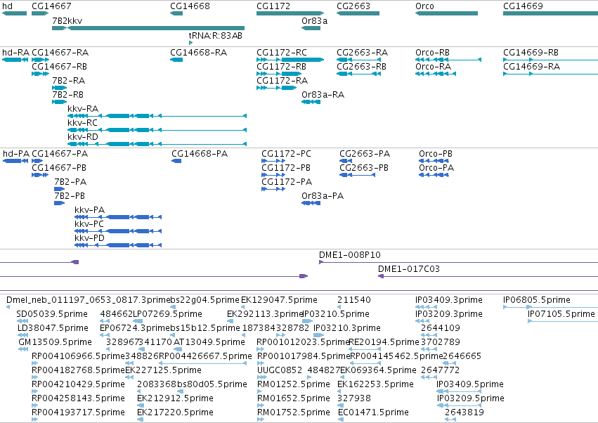This screenshot has height=423, width=598.
Task: Select the EK162253.5prime EST label
Action: [376, 384]
